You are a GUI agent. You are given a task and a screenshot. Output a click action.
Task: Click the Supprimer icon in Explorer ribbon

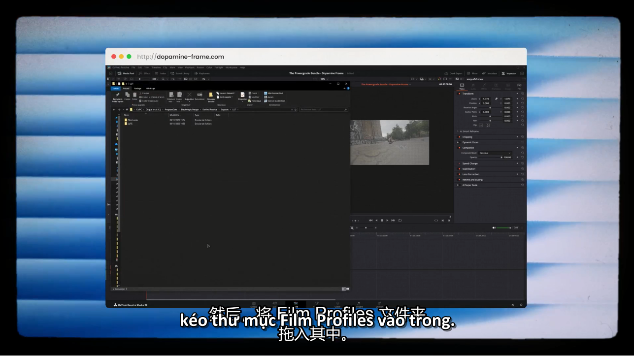[x=189, y=96]
